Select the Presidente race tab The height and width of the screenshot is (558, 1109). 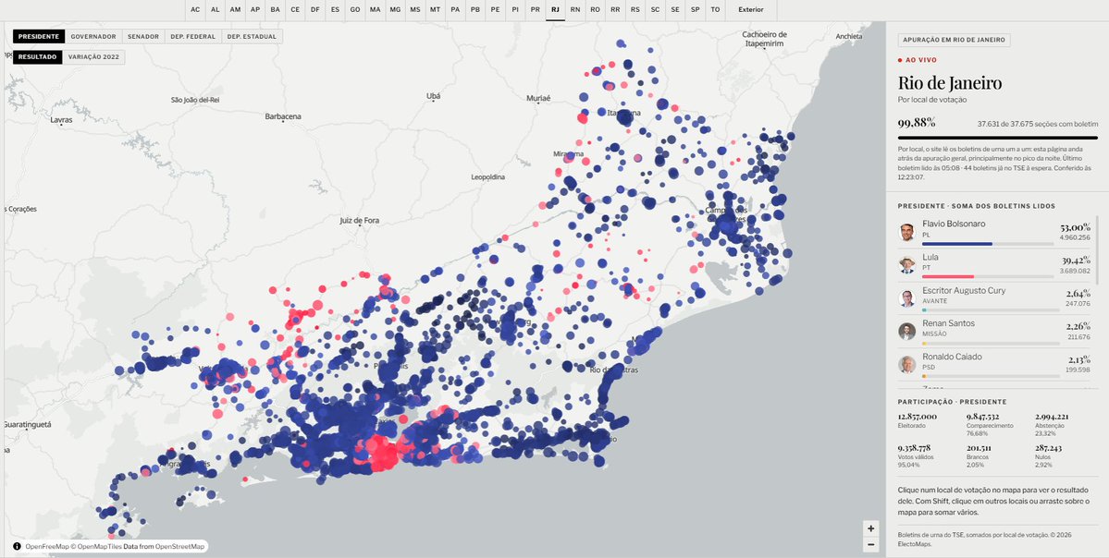(39, 36)
